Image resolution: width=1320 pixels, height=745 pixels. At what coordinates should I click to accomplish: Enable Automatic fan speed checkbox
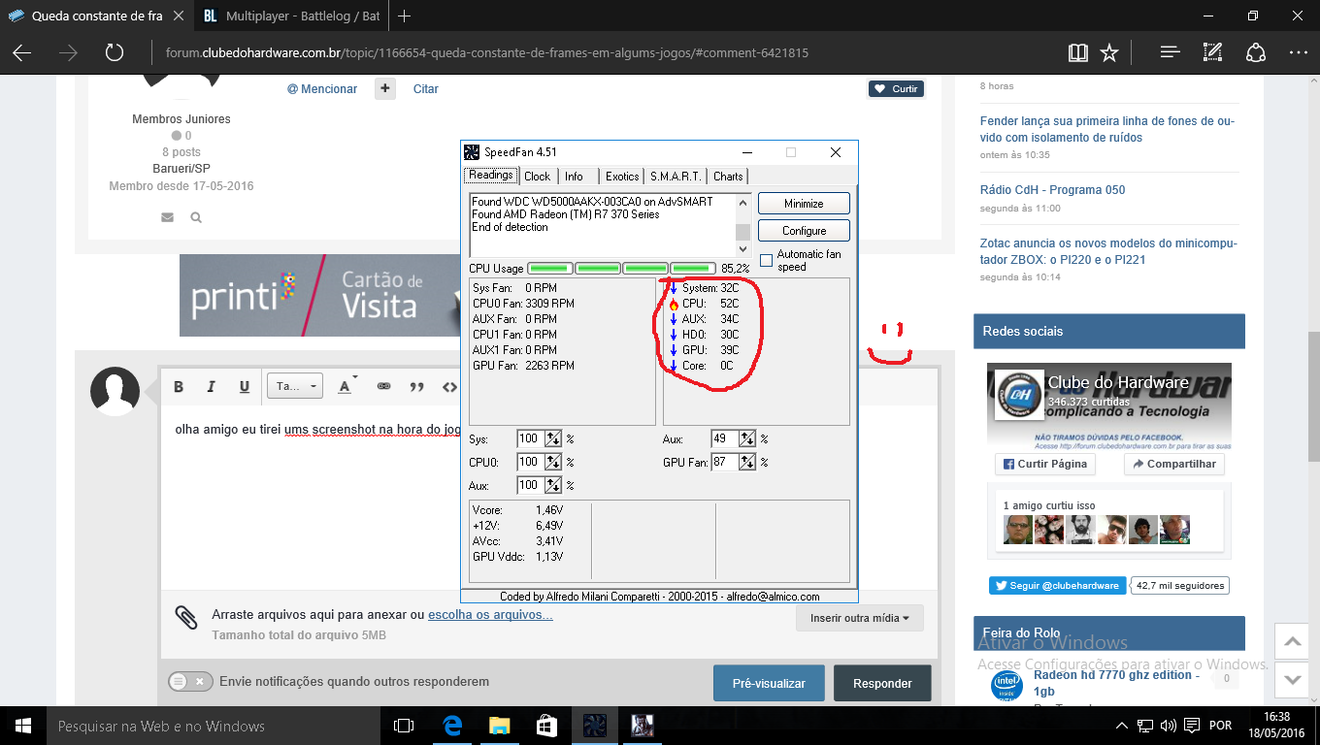(767, 260)
